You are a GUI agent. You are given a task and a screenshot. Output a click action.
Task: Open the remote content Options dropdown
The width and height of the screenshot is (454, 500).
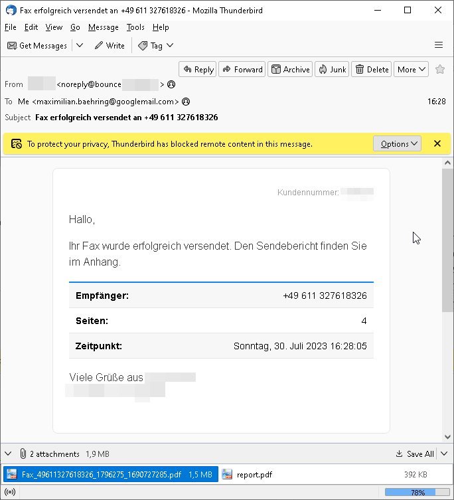[397, 143]
